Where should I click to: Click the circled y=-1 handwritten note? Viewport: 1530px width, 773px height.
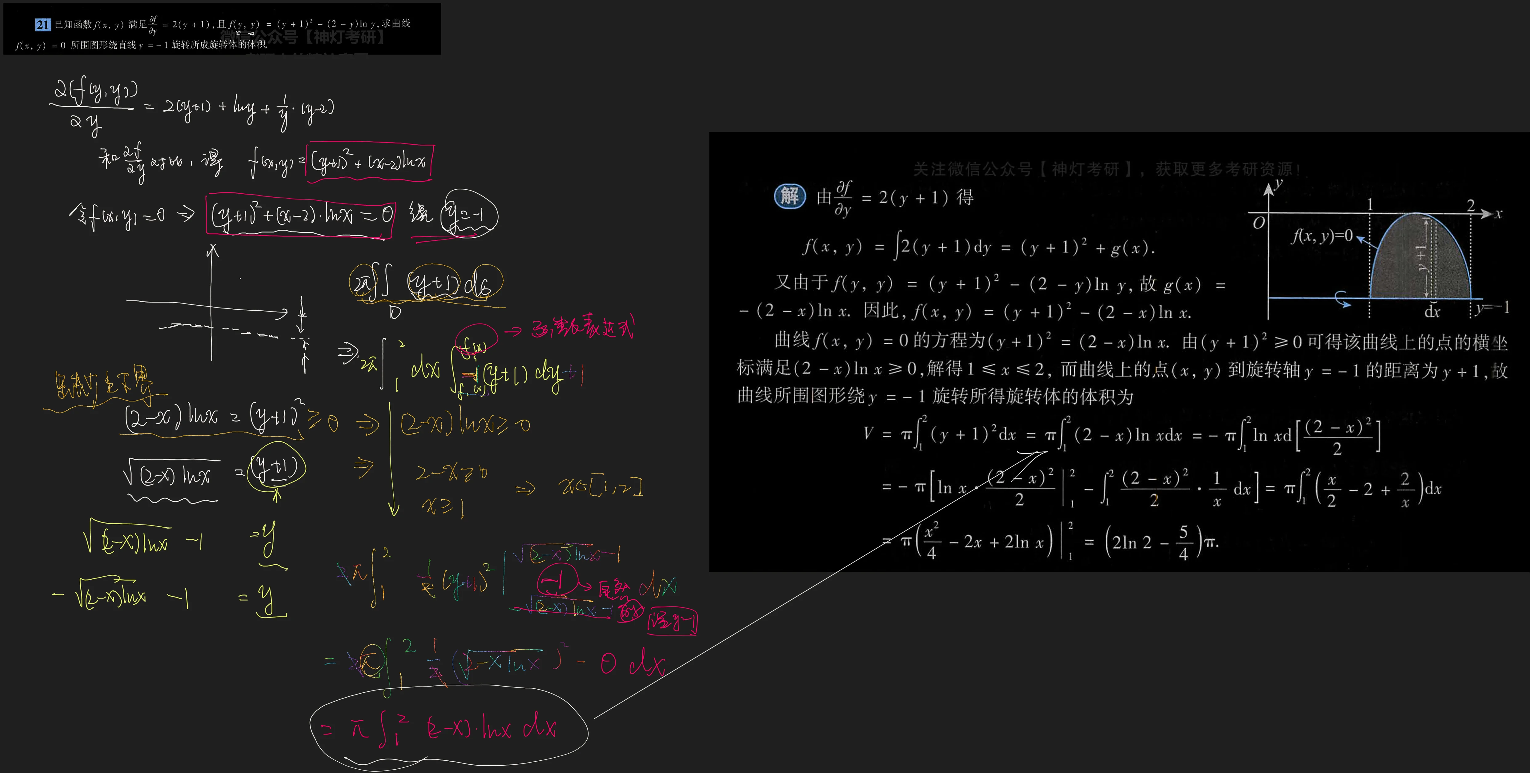[469, 215]
